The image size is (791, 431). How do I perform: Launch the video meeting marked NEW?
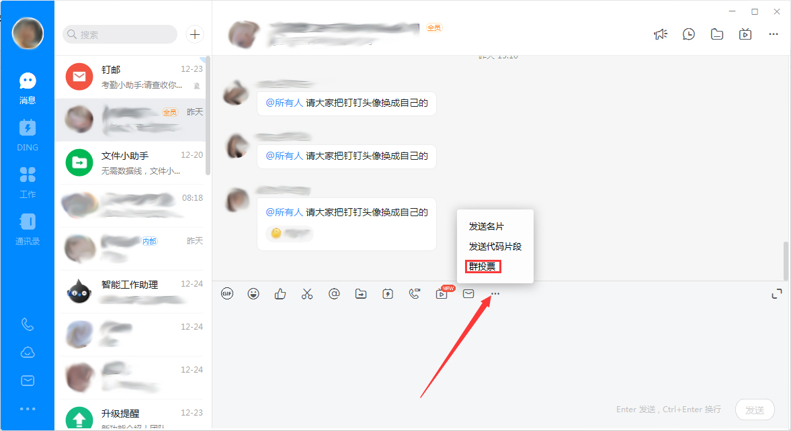coord(442,294)
